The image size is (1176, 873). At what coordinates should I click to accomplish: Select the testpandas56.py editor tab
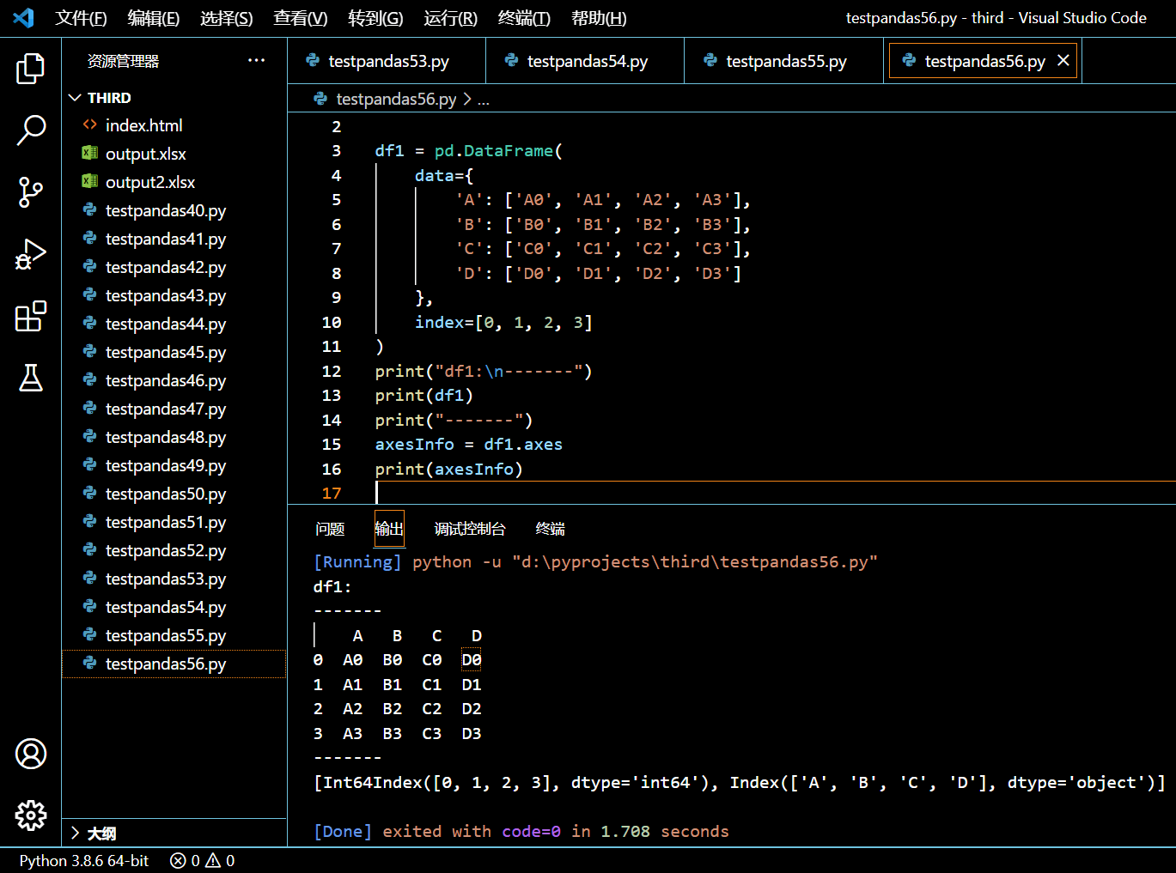coord(984,61)
